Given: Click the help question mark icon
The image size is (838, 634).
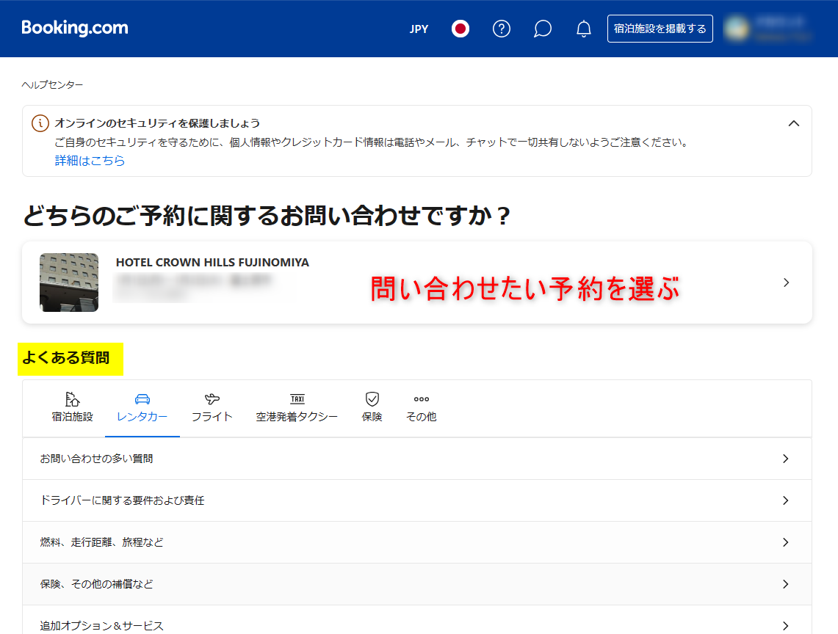Looking at the screenshot, I should click(502, 29).
